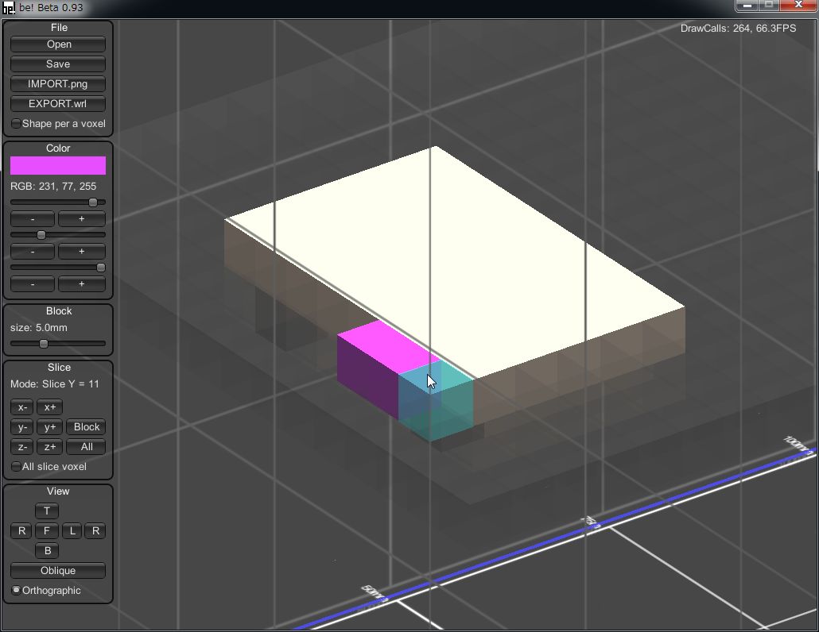Switch to Oblique view
Screen dimensions: 819x632
[x=58, y=571]
